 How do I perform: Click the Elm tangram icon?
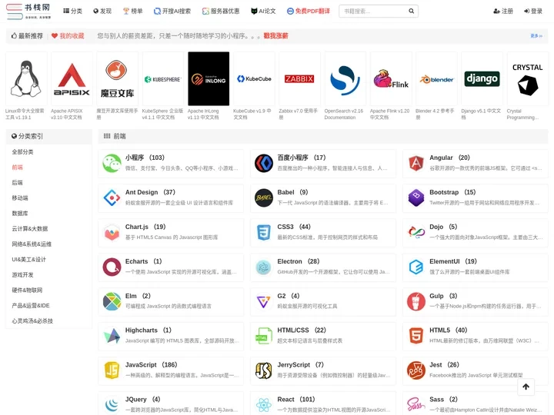[x=112, y=301]
